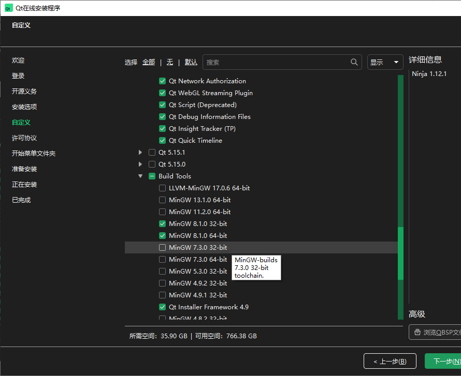
Task: Click the 无 deselect-all link
Action: [170, 62]
